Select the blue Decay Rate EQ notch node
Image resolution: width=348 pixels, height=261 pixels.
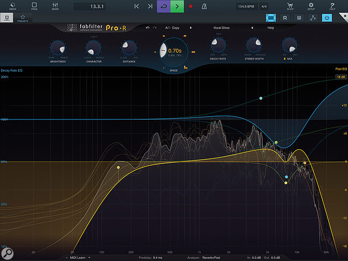tap(286, 177)
